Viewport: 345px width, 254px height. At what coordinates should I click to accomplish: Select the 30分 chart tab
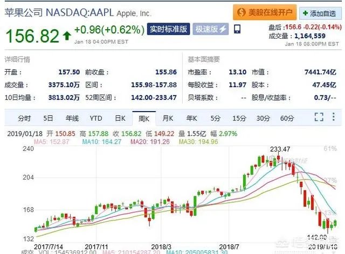(263, 119)
